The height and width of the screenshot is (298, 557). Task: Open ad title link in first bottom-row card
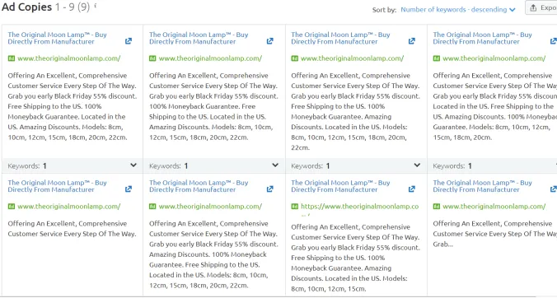click(x=57, y=186)
